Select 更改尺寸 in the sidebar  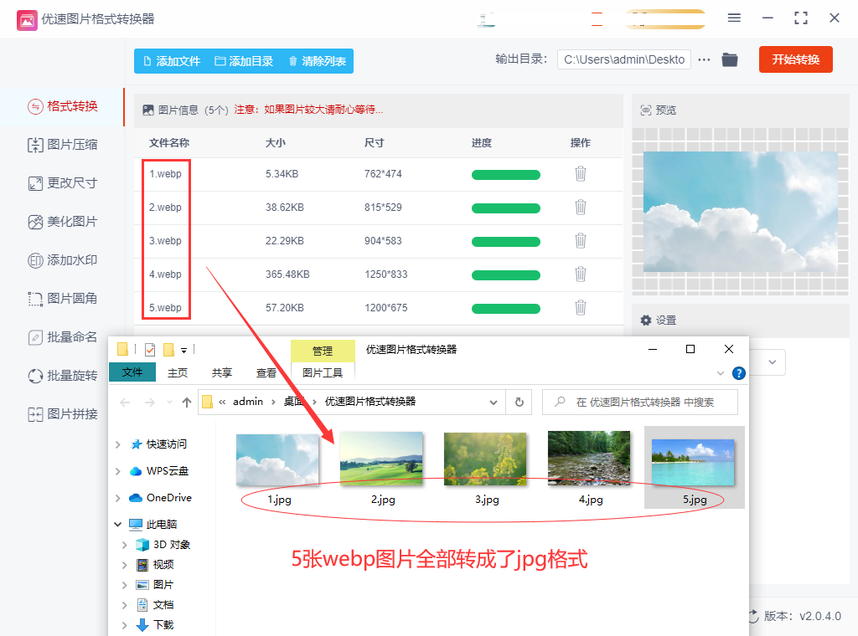pos(62,183)
